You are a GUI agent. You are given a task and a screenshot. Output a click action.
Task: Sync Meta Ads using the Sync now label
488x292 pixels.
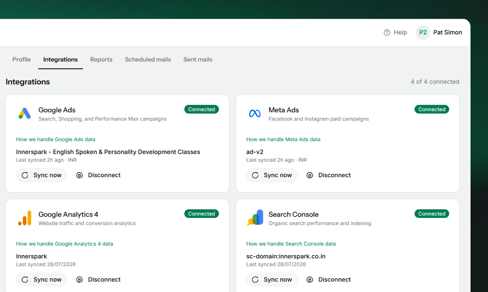[278, 175]
